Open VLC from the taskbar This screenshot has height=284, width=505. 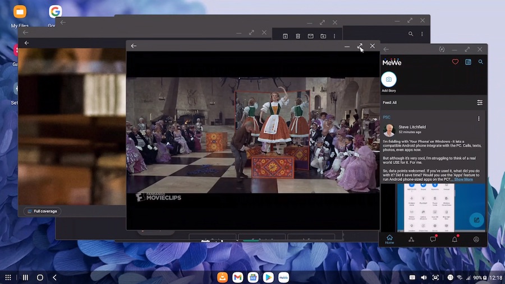pos(222,277)
